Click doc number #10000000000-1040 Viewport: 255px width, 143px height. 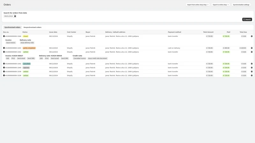13,68
